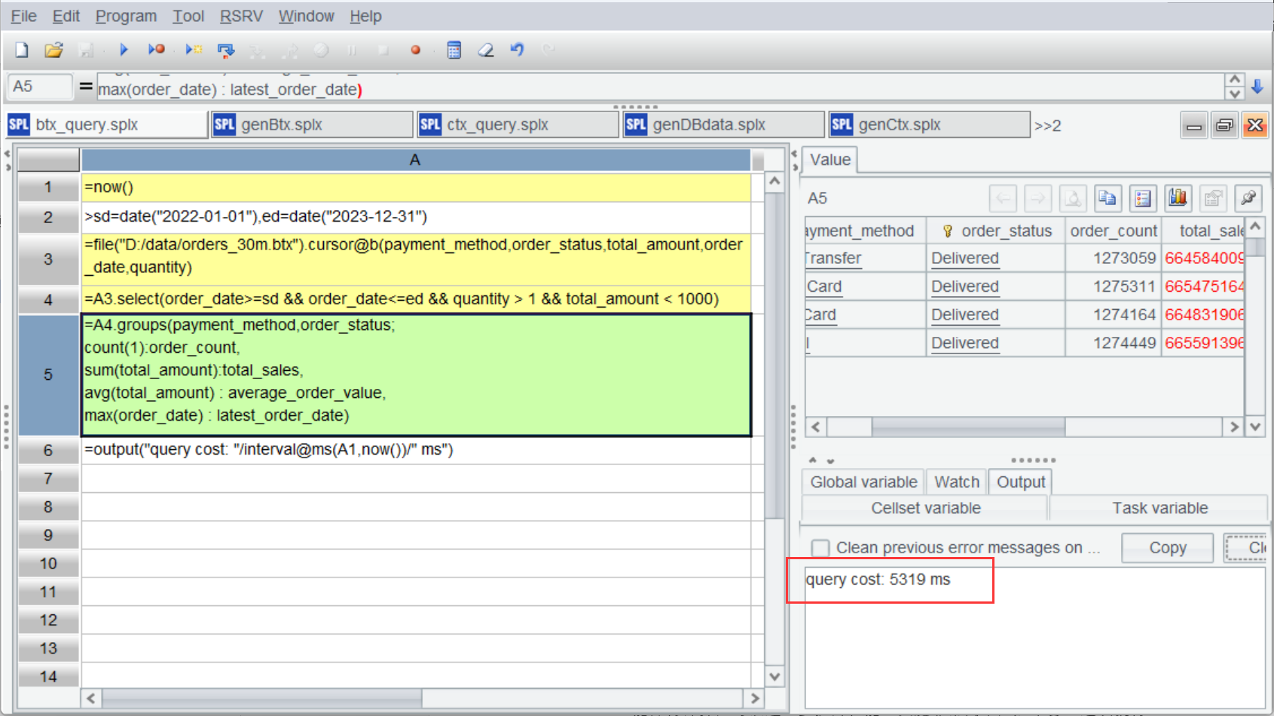Open the Program menu
Image resolution: width=1274 pixels, height=716 pixels.
tap(126, 16)
